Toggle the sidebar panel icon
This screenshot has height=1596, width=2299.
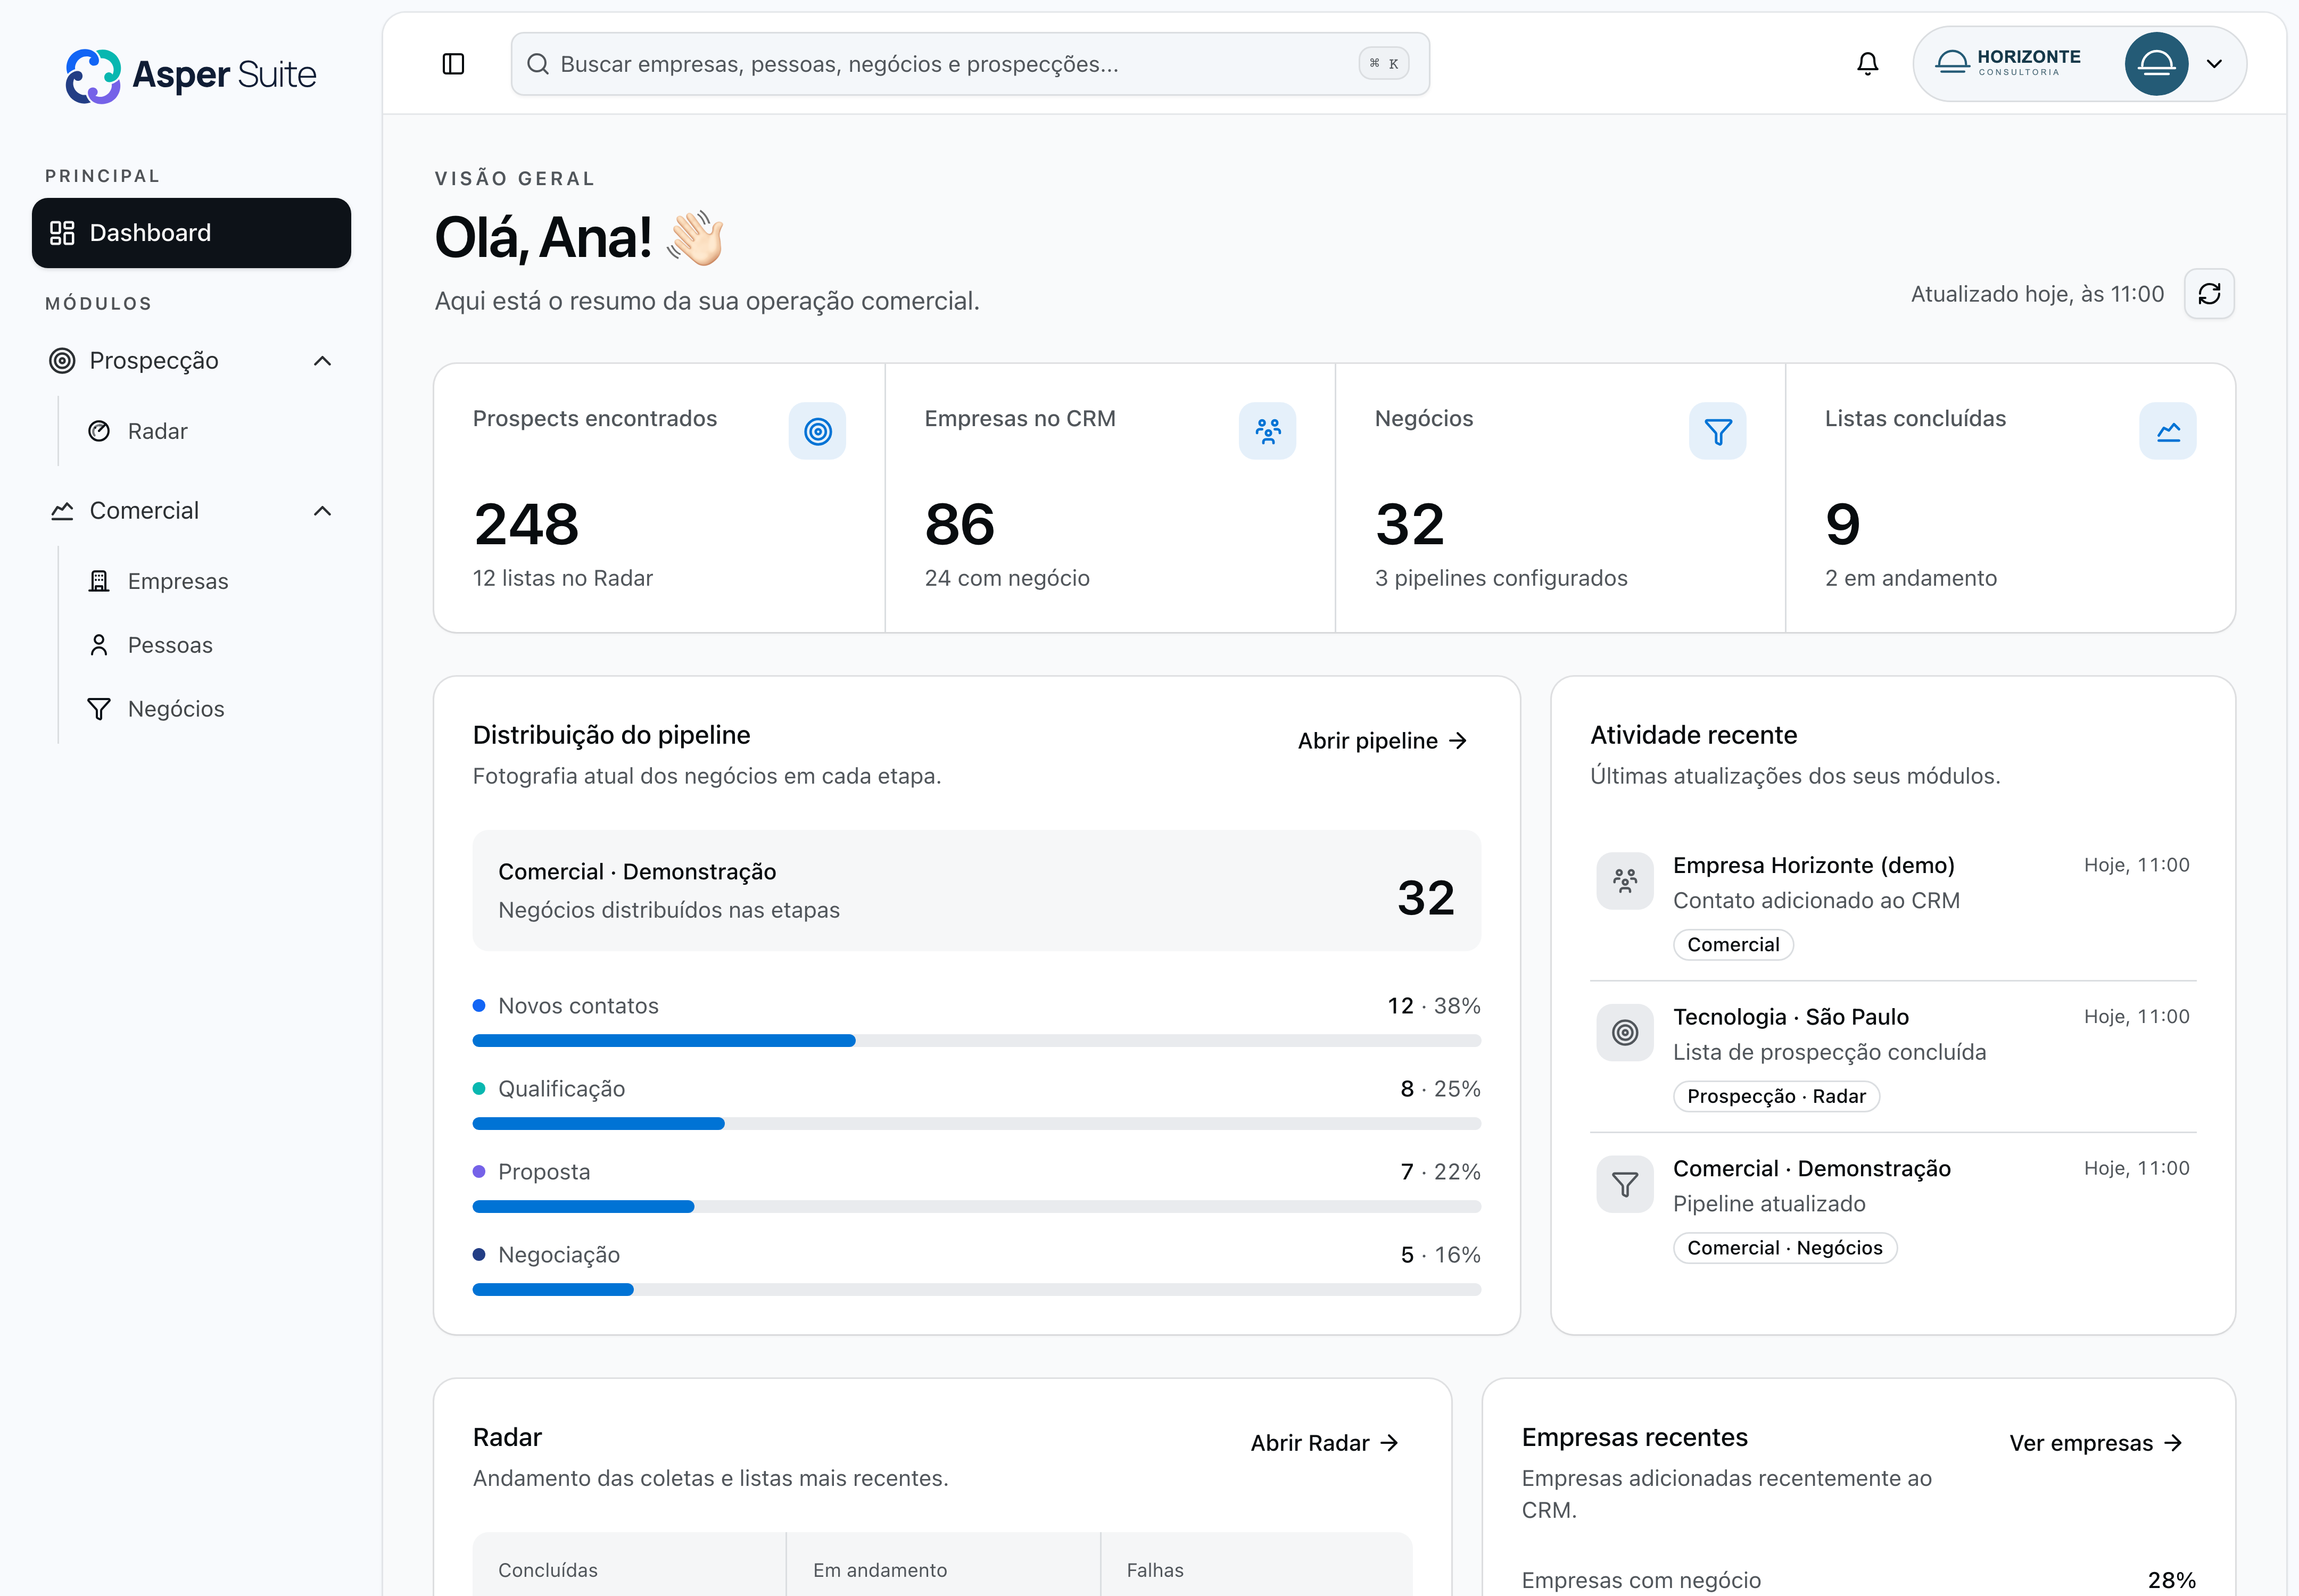tap(453, 64)
